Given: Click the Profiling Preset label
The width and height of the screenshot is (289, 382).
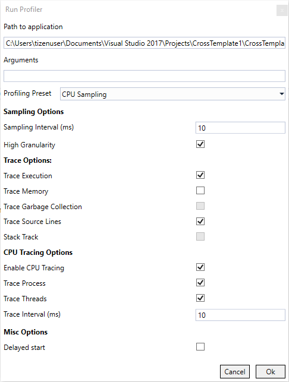Looking at the screenshot, I should 27,93.
